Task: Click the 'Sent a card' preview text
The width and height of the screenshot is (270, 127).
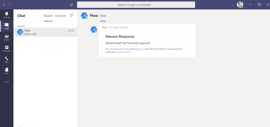Action: coord(30,34)
